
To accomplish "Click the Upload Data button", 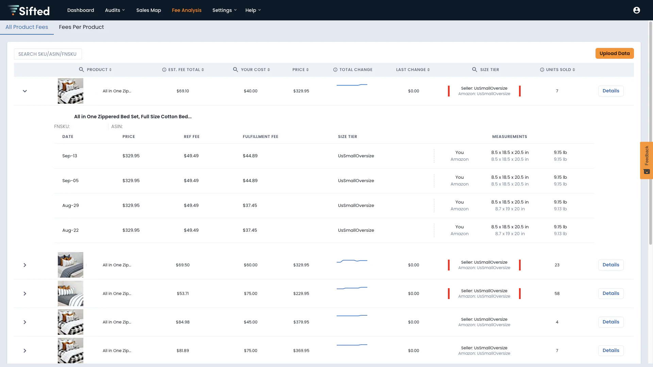I will tap(615, 53).
